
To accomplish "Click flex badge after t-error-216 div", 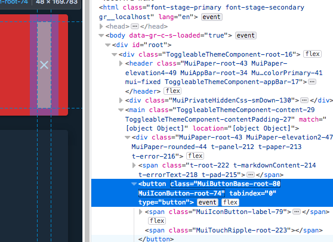I will (195, 156).
